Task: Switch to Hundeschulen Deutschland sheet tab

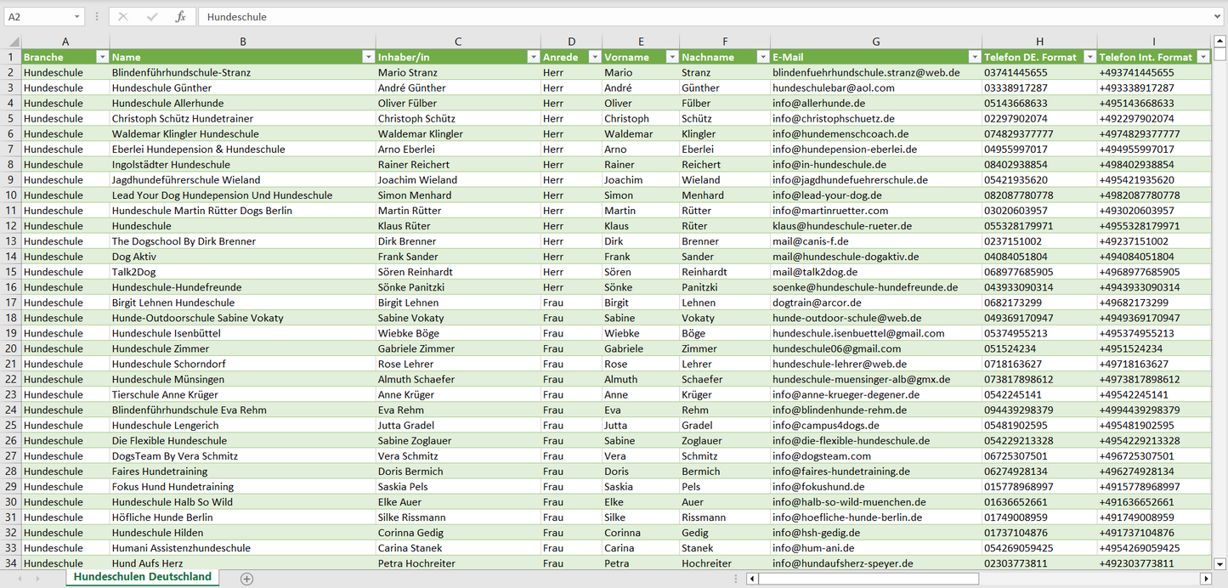Action: click(x=142, y=577)
